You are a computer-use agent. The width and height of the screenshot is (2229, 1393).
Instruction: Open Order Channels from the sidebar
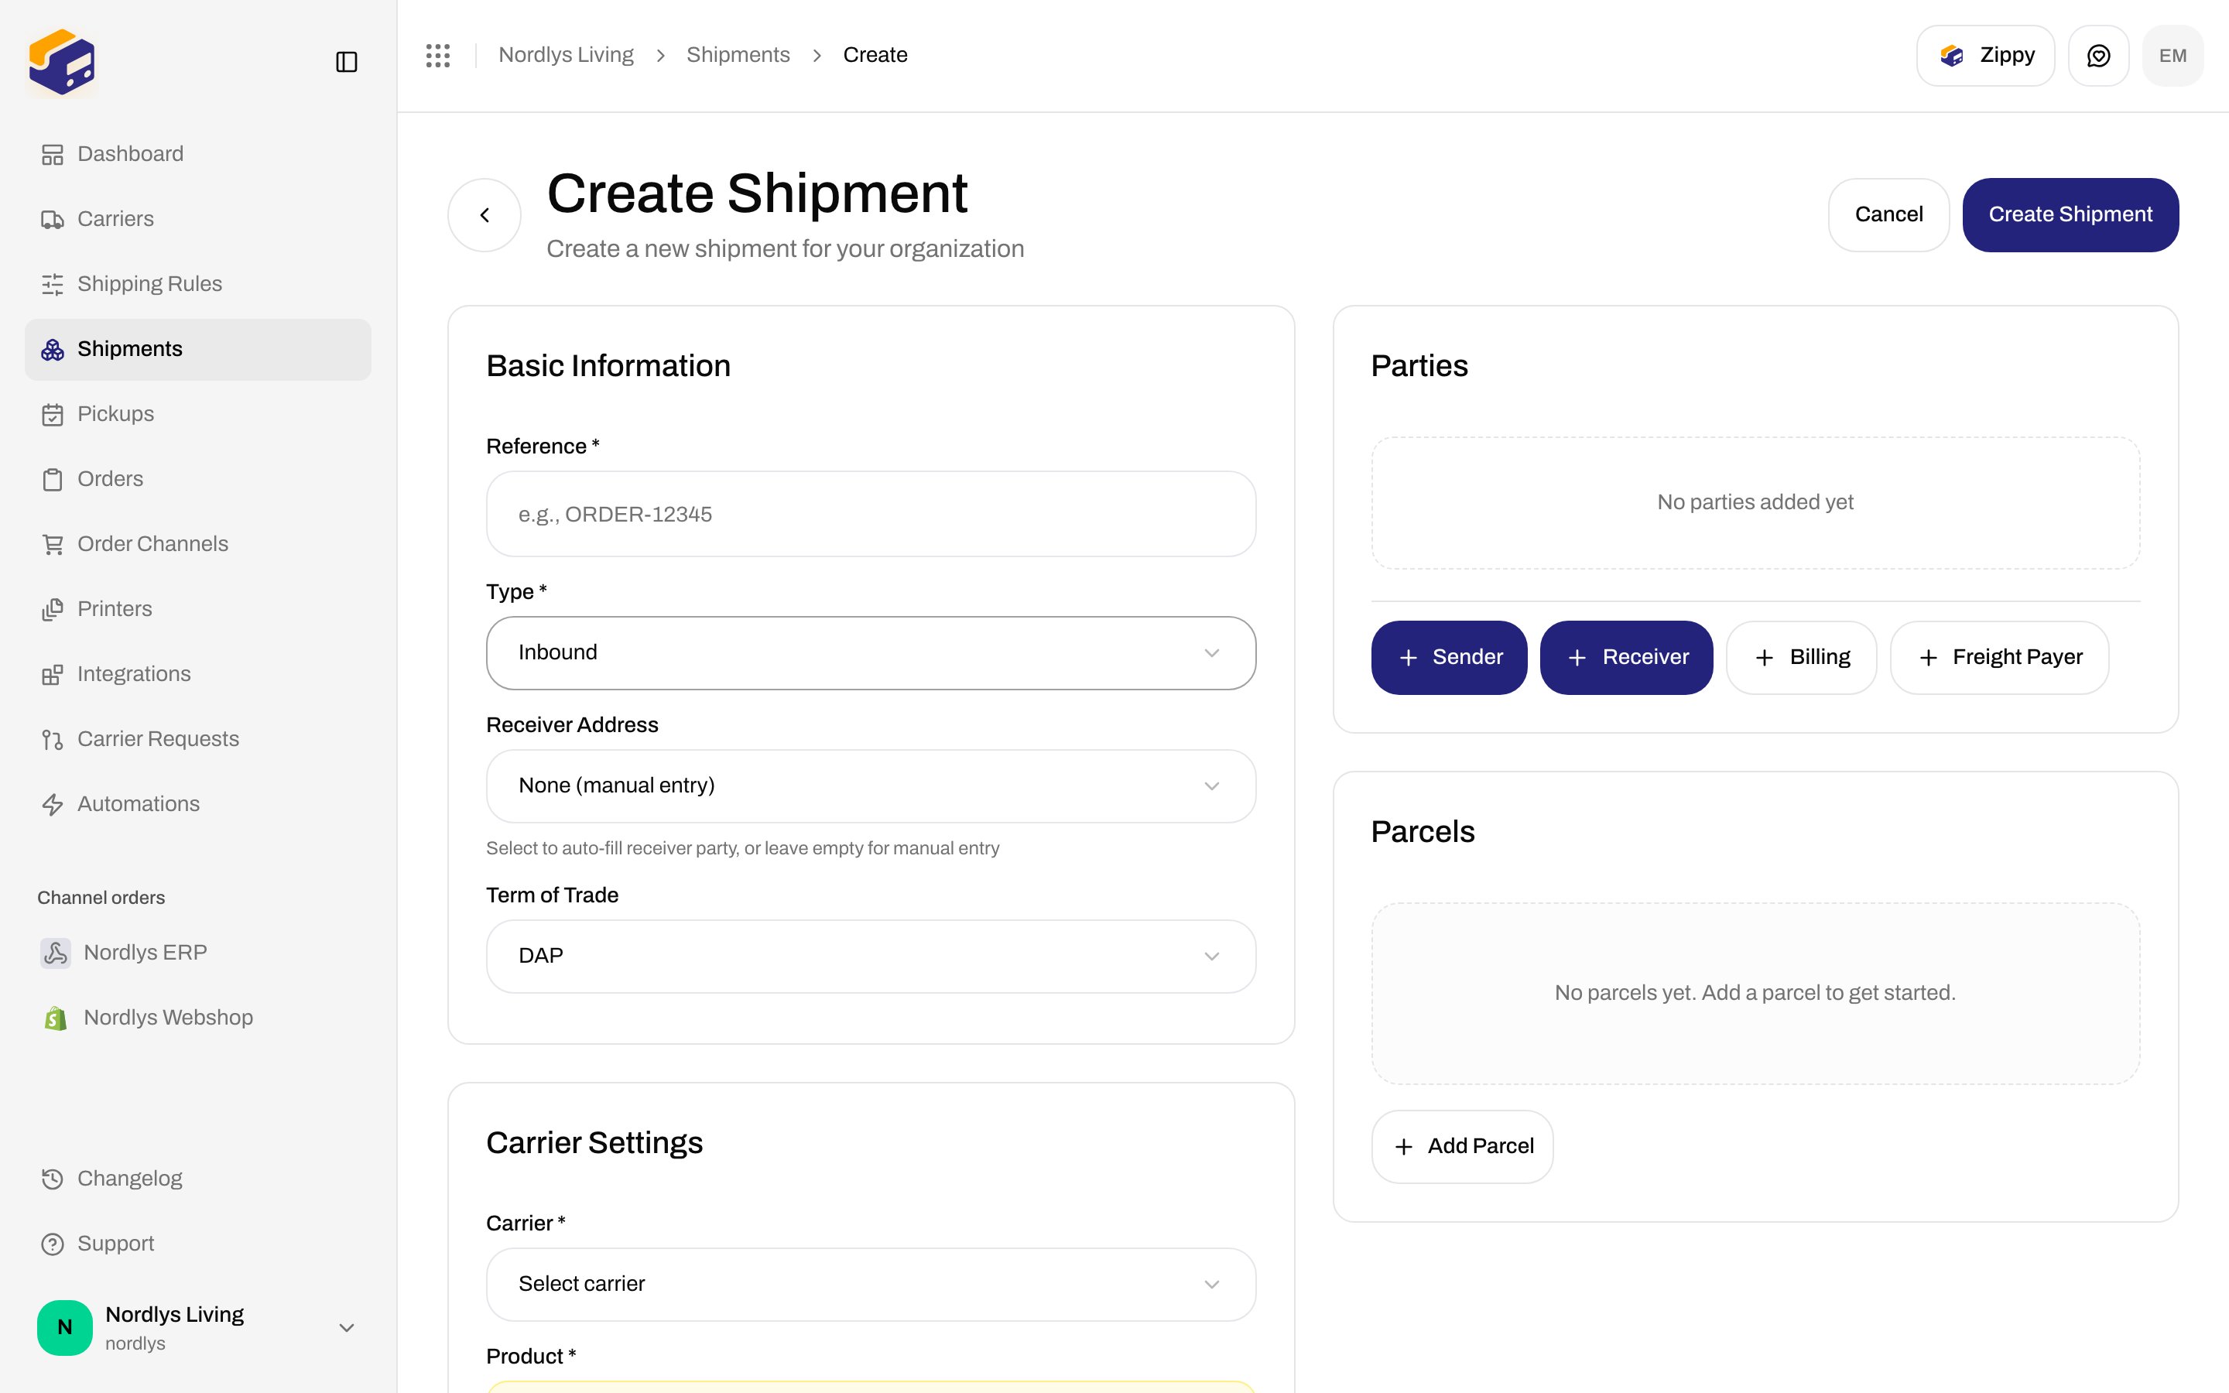[198, 545]
